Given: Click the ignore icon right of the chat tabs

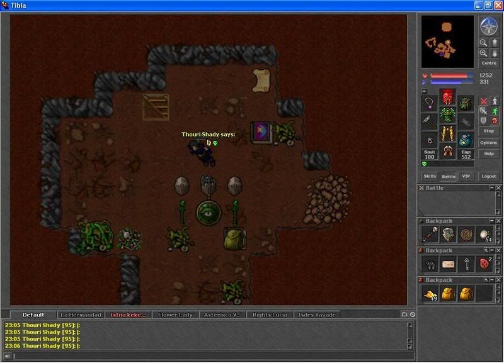Looking at the screenshot, I should point(413,315).
